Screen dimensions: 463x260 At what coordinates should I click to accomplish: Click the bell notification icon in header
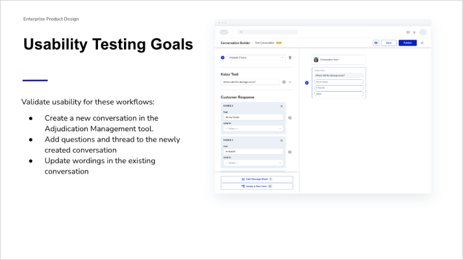pyautogui.click(x=414, y=32)
